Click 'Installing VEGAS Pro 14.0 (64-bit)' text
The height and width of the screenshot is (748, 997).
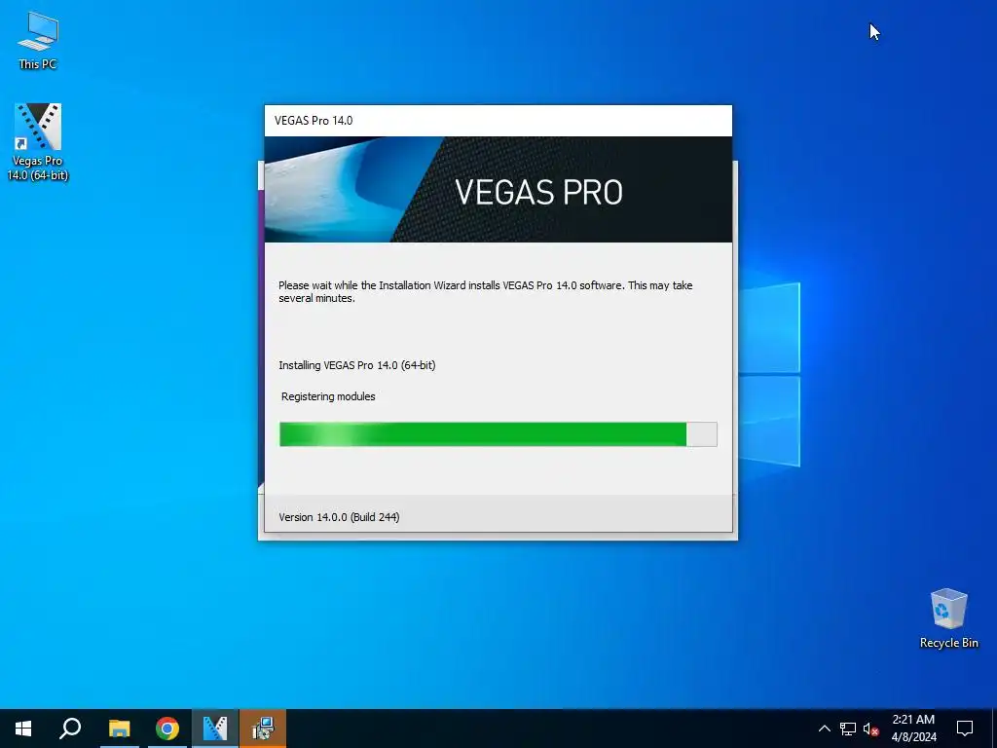click(356, 365)
